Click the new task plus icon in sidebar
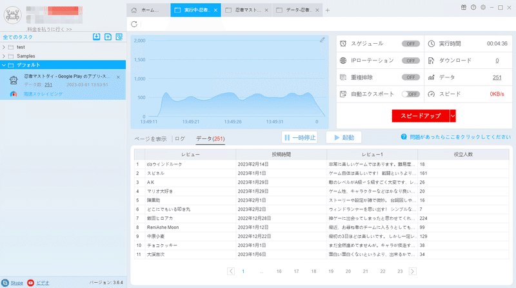The height and width of the screenshot is (288, 516). [x=108, y=37]
